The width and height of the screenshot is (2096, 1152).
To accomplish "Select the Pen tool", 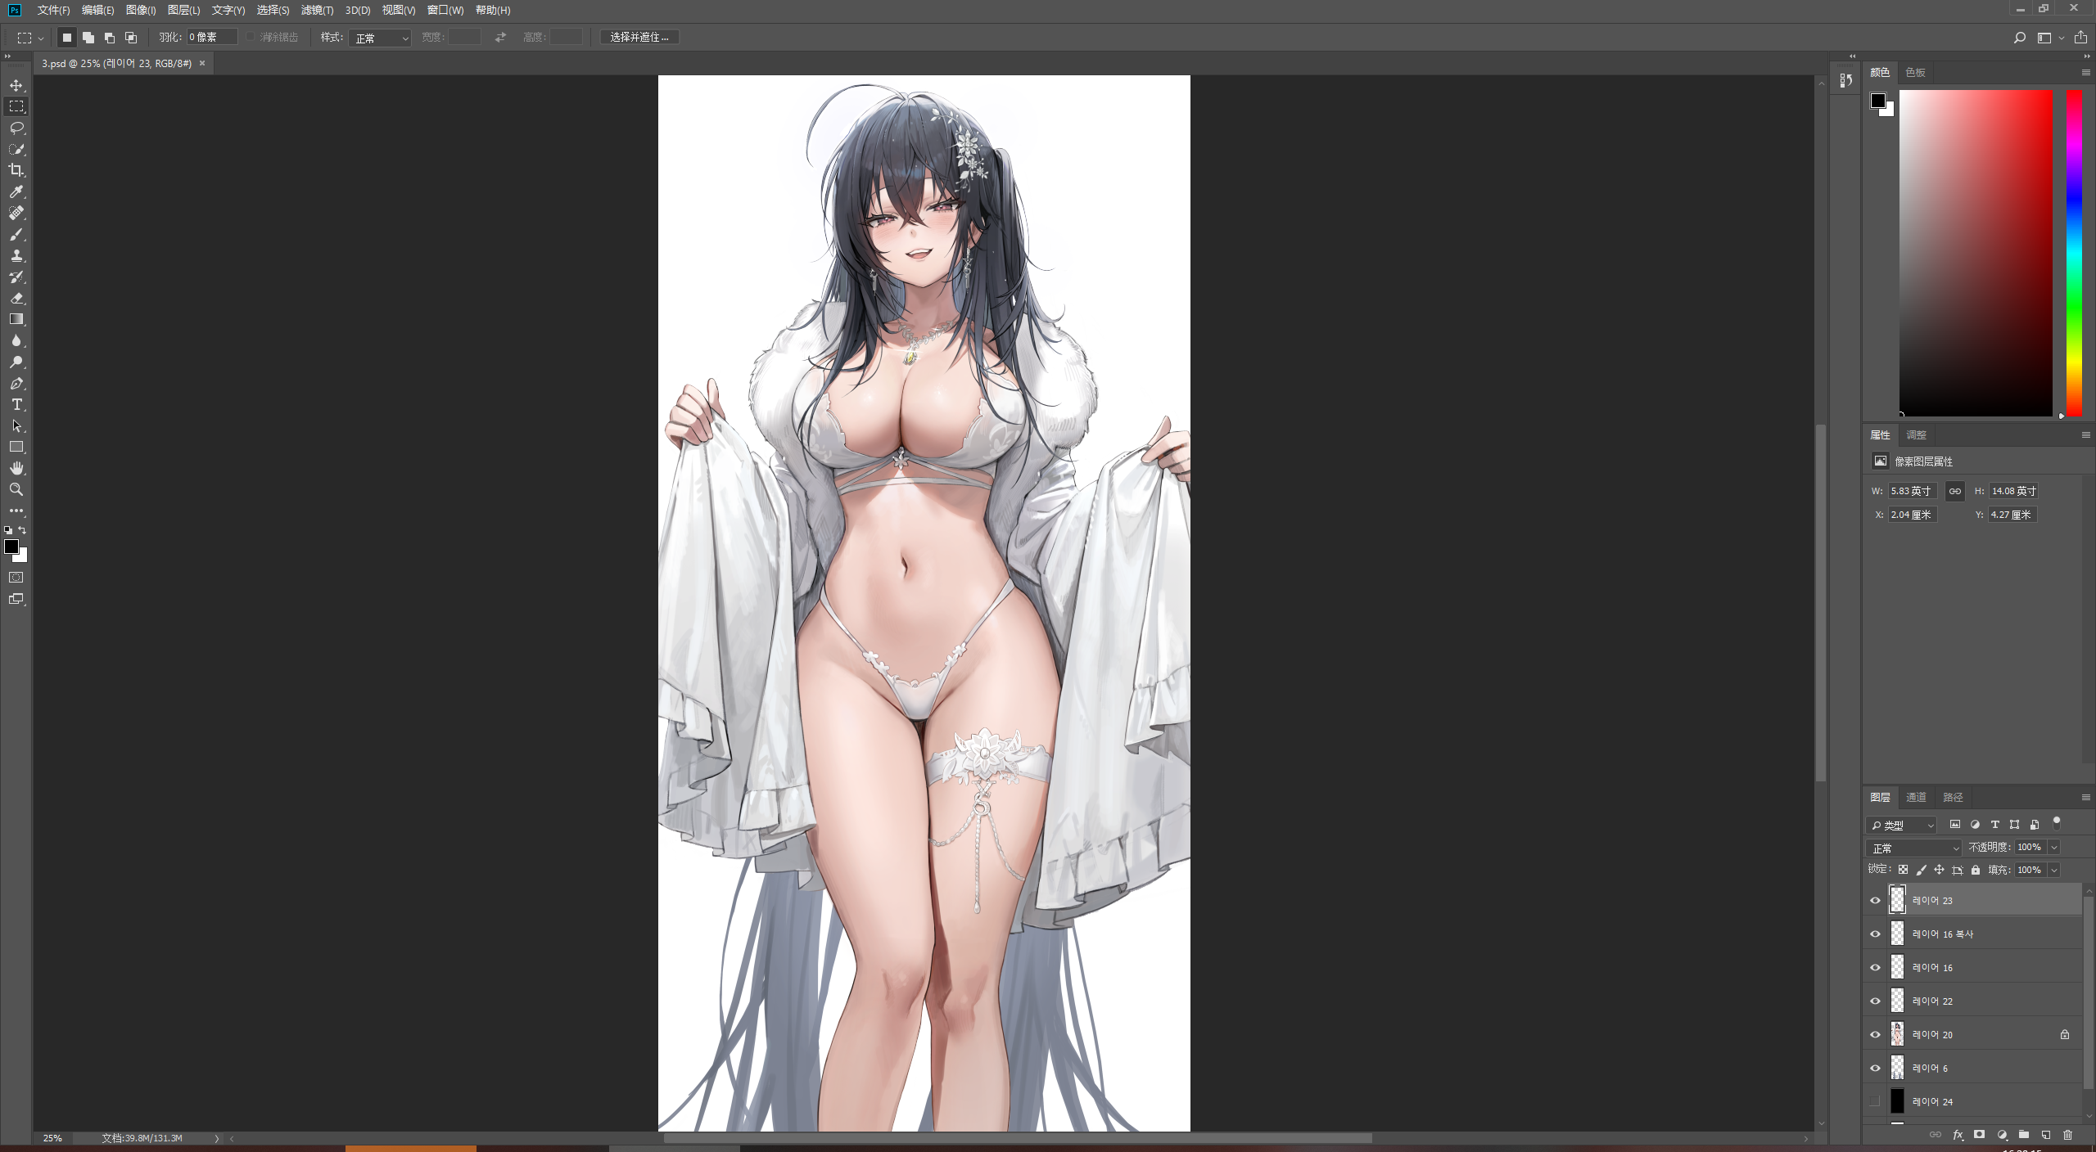I will click(16, 384).
